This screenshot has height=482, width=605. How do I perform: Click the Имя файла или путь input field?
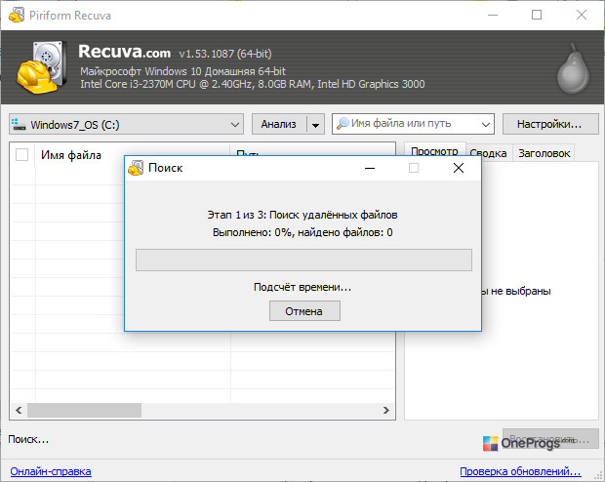pyautogui.click(x=413, y=124)
